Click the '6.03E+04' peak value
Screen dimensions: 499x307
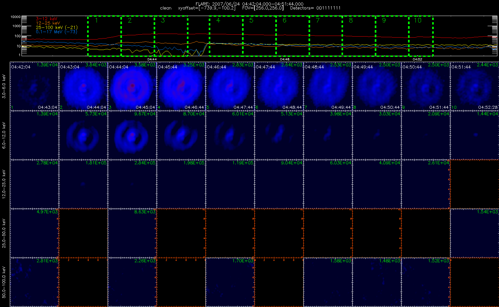(341, 163)
